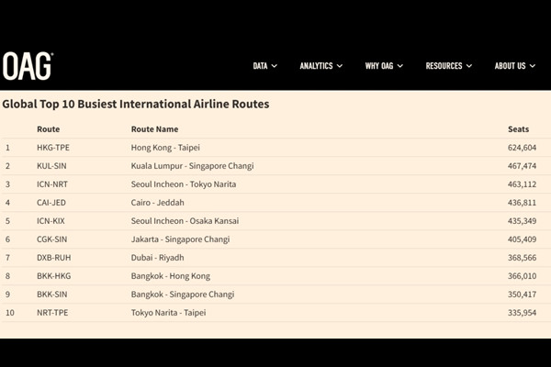
Task: Select the CAI-JED route code
Action: coord(51,203)
